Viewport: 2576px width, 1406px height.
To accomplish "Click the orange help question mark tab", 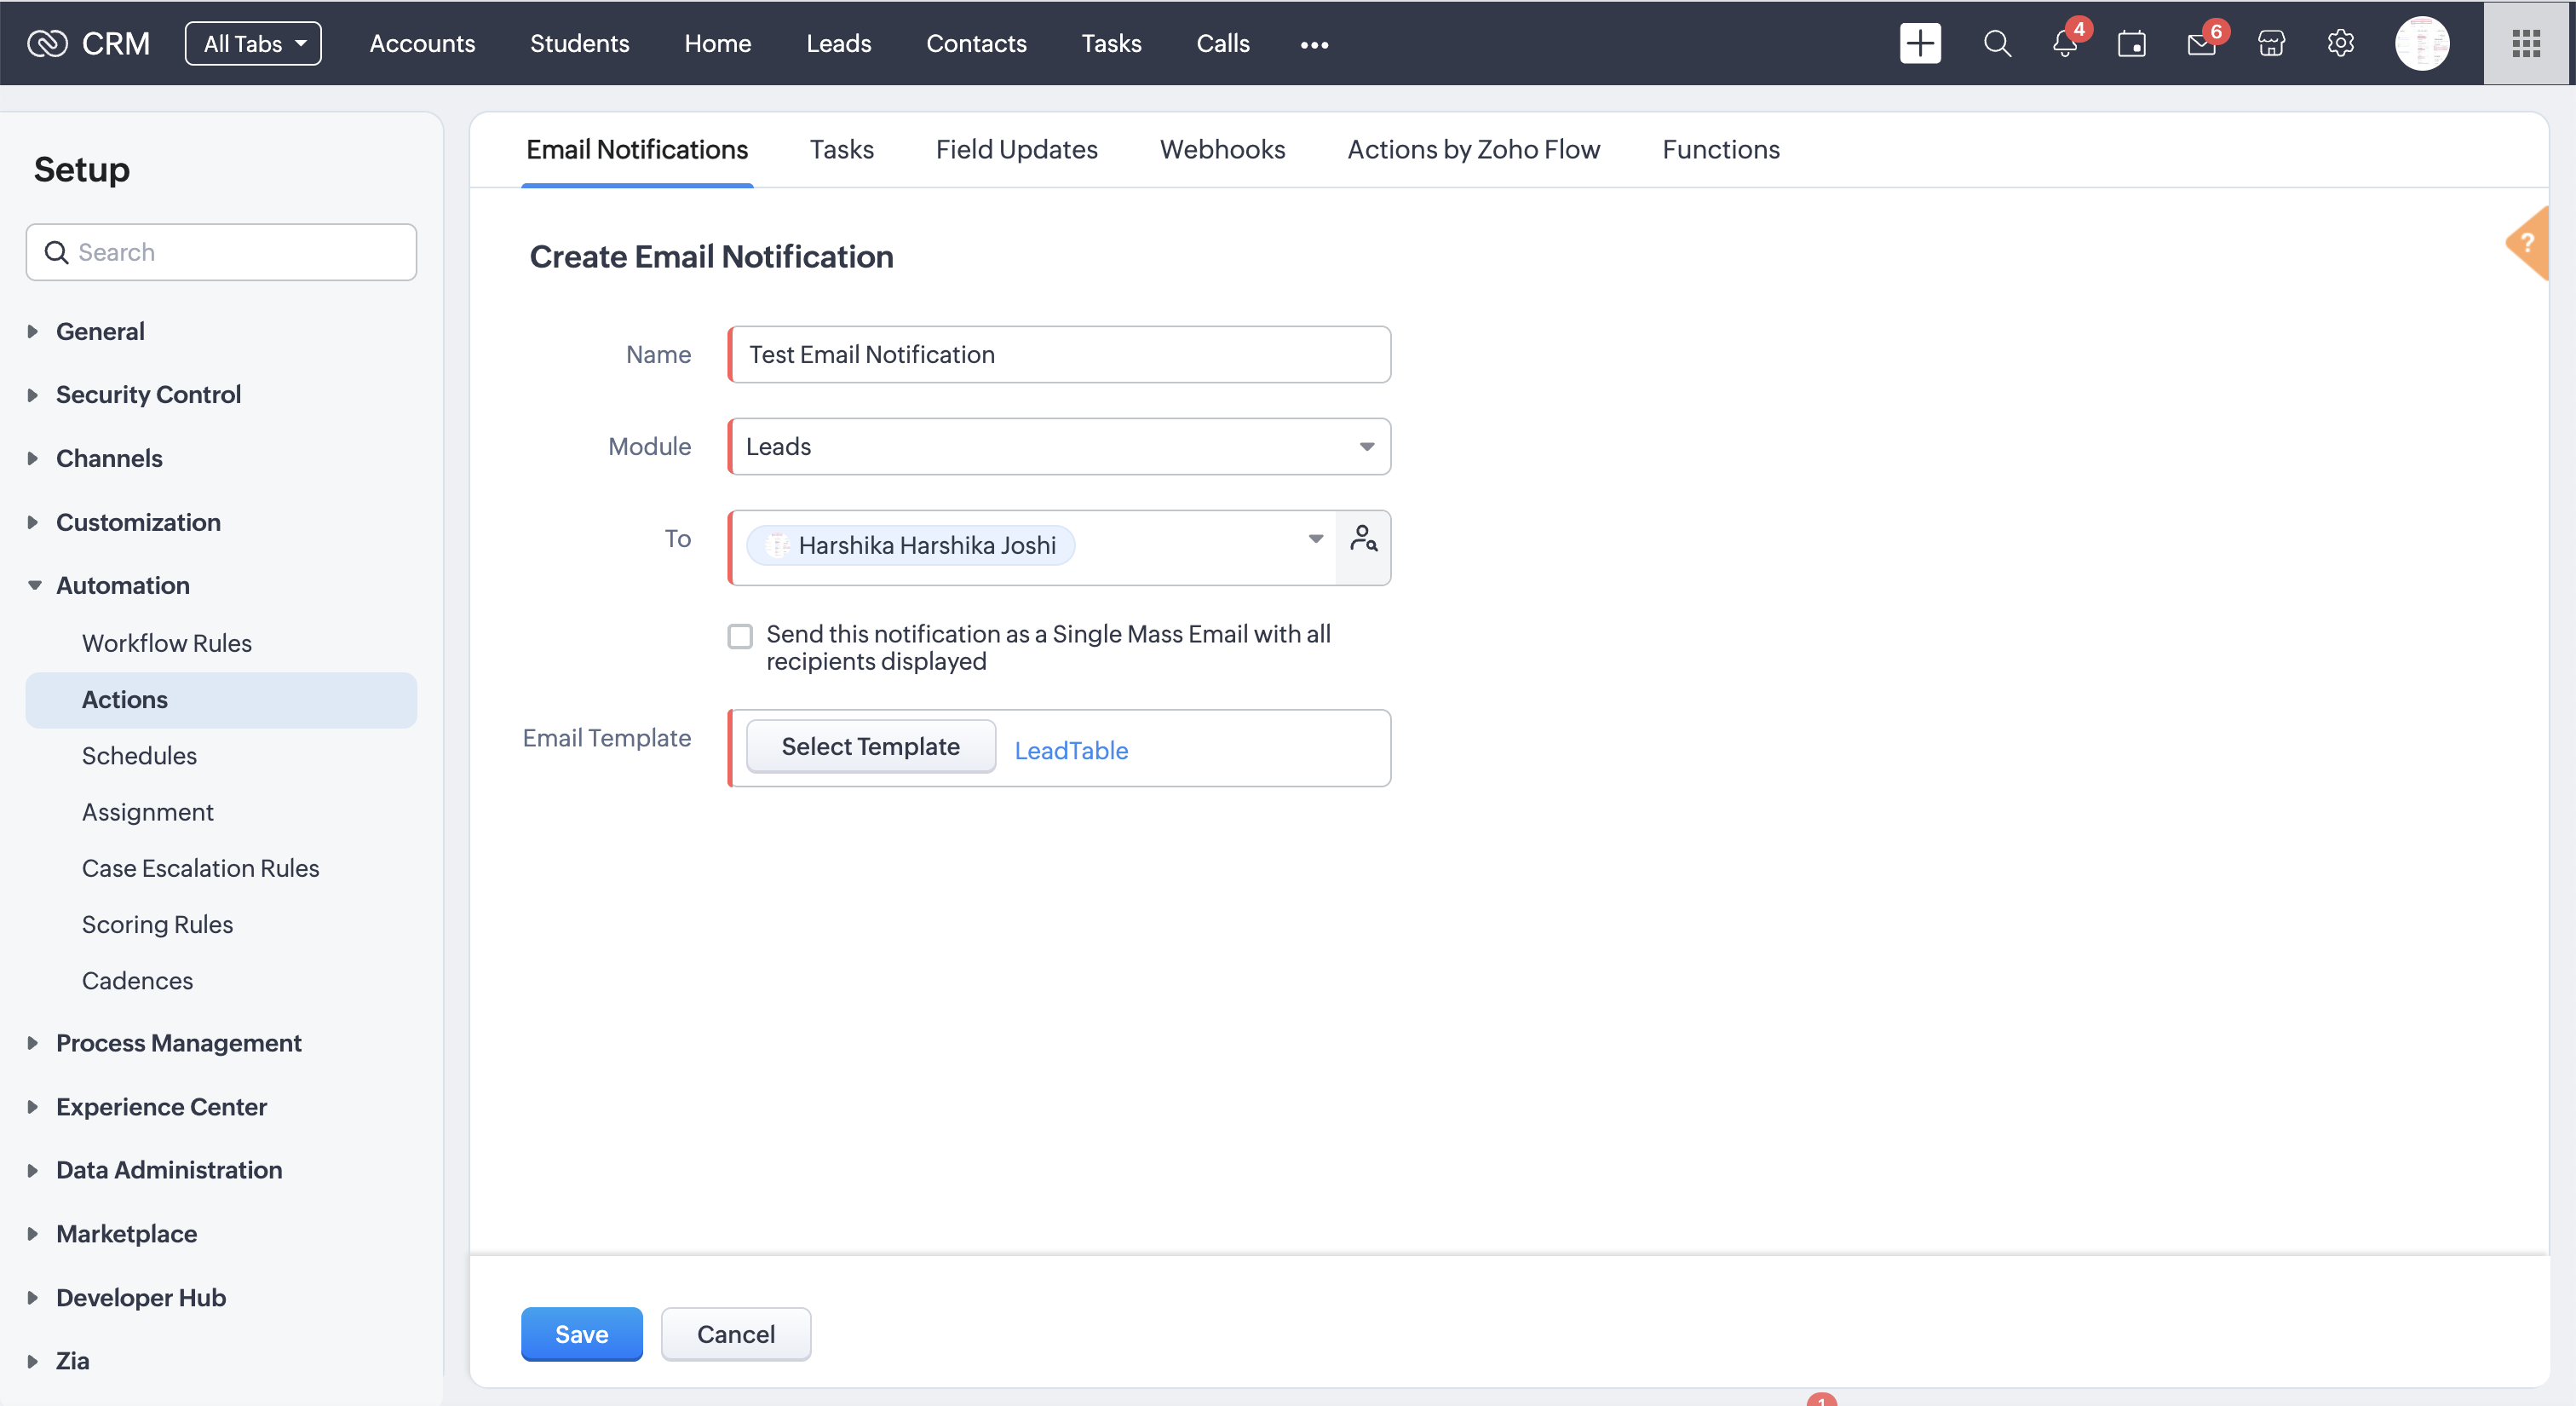I will [x=2528, y=243].
